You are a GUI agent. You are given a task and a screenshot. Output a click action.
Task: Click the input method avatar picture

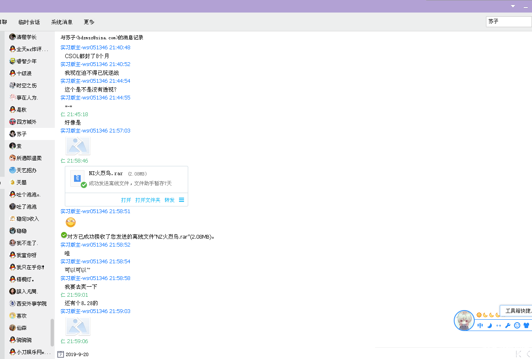[x=464, y=321]
